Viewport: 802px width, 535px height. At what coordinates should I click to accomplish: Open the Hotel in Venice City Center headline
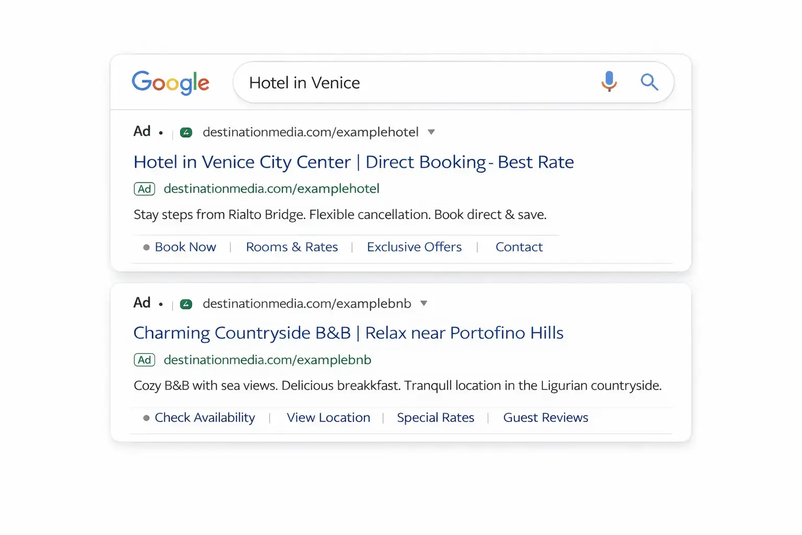353,162
